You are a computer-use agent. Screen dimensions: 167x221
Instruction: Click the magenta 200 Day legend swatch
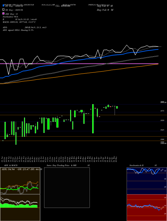3,13
